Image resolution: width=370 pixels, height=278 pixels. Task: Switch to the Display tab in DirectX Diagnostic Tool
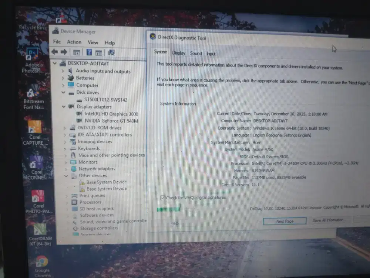[x=178, y=53]
